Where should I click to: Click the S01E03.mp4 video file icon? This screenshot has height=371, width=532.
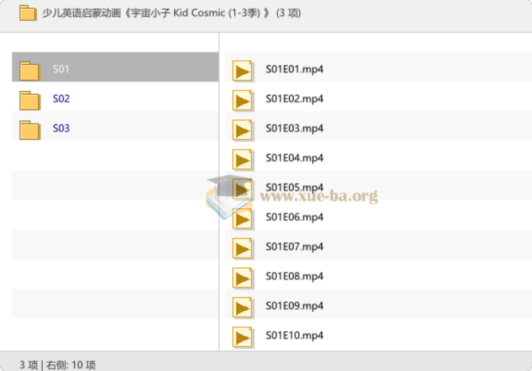pyautogui.click(x=242, y=130)
